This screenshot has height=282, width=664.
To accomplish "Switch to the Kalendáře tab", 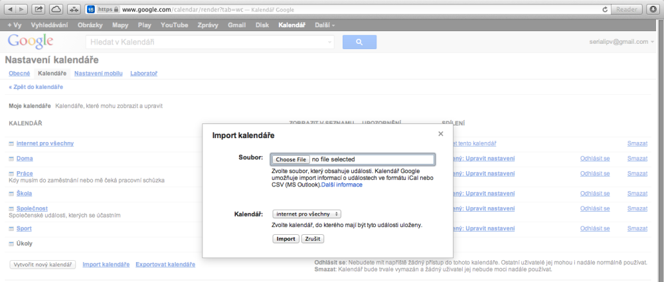I will point(52,74).
